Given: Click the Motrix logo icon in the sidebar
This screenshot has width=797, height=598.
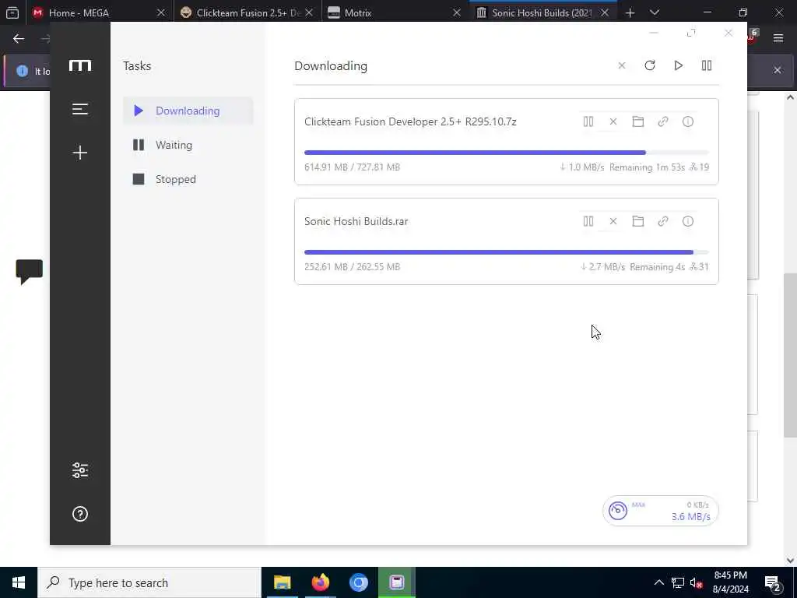Looking at the screenshot, I should click(x=80, y=65).
